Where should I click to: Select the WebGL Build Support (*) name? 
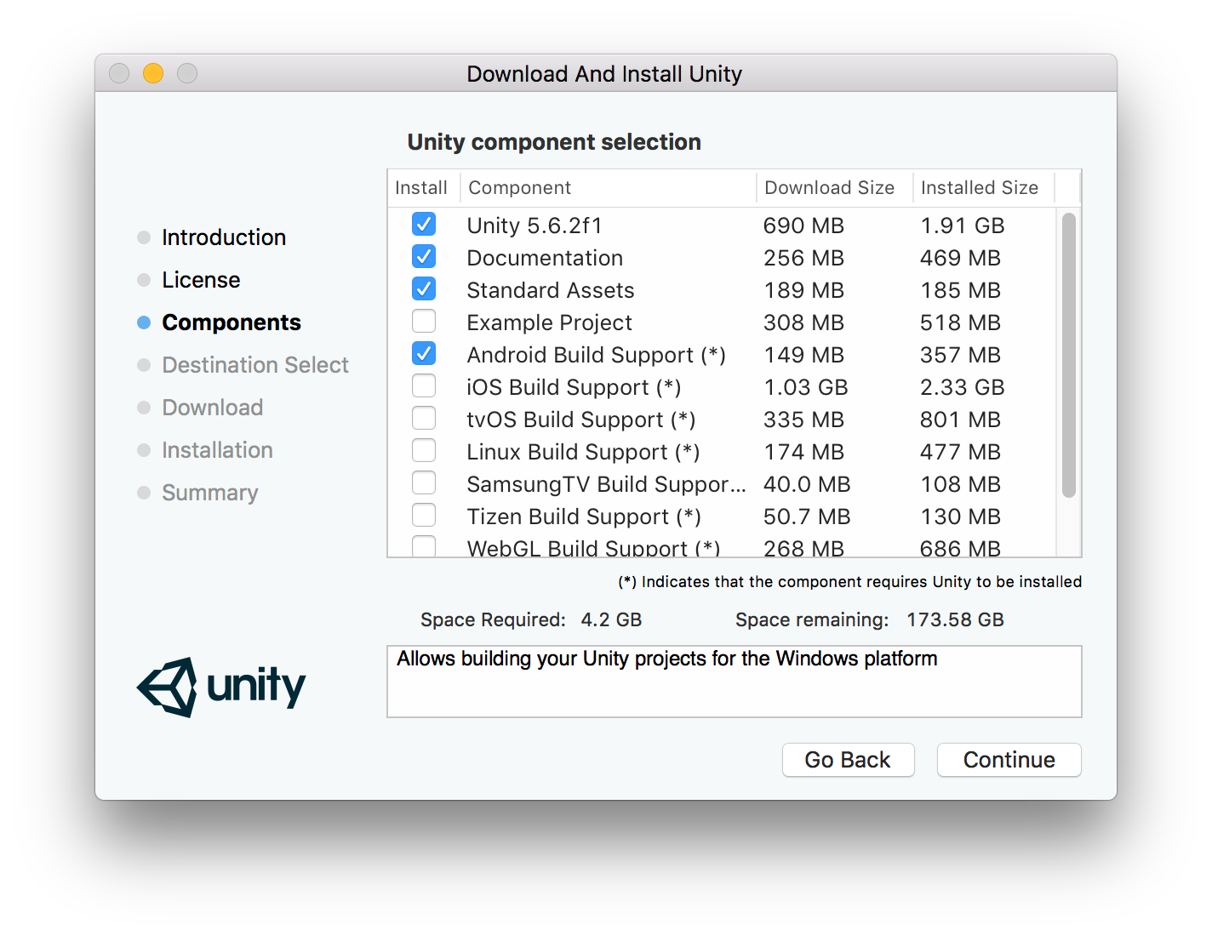pos(593,548)
